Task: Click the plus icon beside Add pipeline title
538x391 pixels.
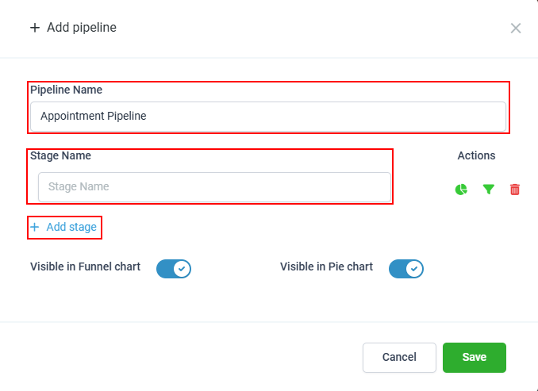Action: (x=34, y=28)
